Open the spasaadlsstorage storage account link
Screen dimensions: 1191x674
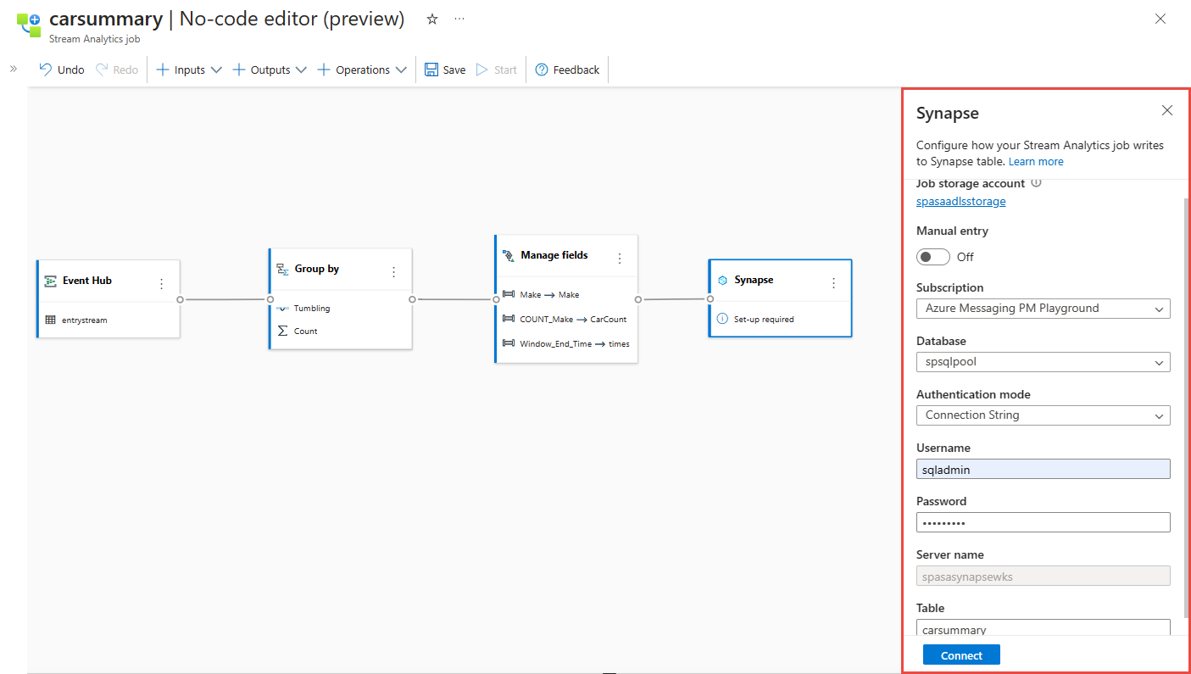click(x=960, y=202)
